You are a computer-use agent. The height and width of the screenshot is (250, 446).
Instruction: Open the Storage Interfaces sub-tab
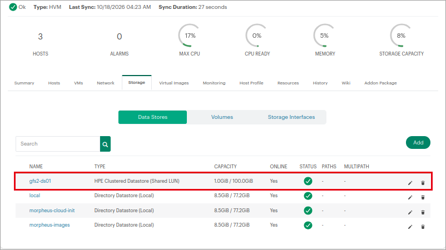pyautogui.click(x=291, y=117)
